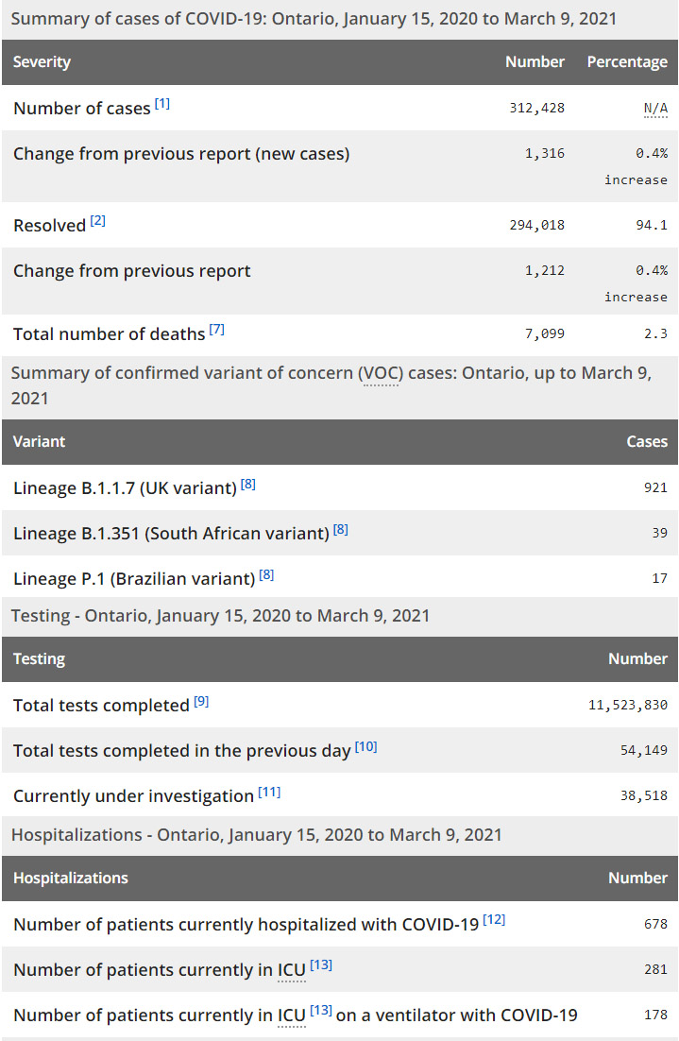Open footnote 12 on currently hospitalized patients
This screenshot has height=1041, width=679.
[x=494, y=919]
